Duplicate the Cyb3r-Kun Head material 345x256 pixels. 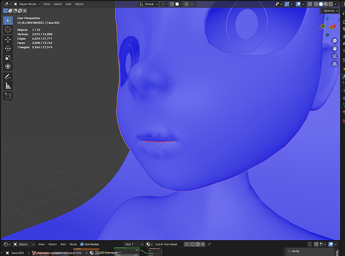[x=198, y=244]
